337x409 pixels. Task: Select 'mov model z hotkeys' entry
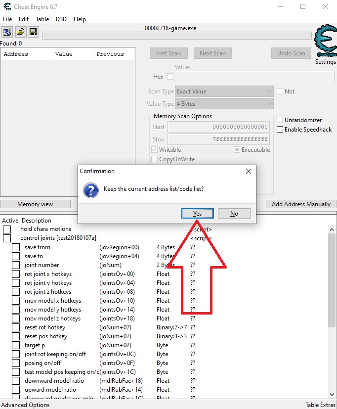[53, 318]
